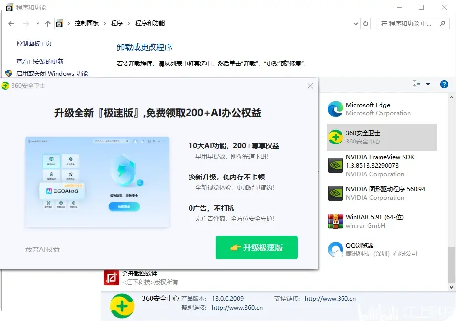Viewport: 456px width, 321px height.
Task: Click the NVIDIA 图形驱动程序 icon
Action: point(335,193)
